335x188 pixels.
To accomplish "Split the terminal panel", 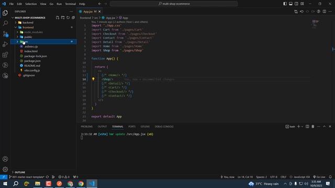I will tap(307, 126).
